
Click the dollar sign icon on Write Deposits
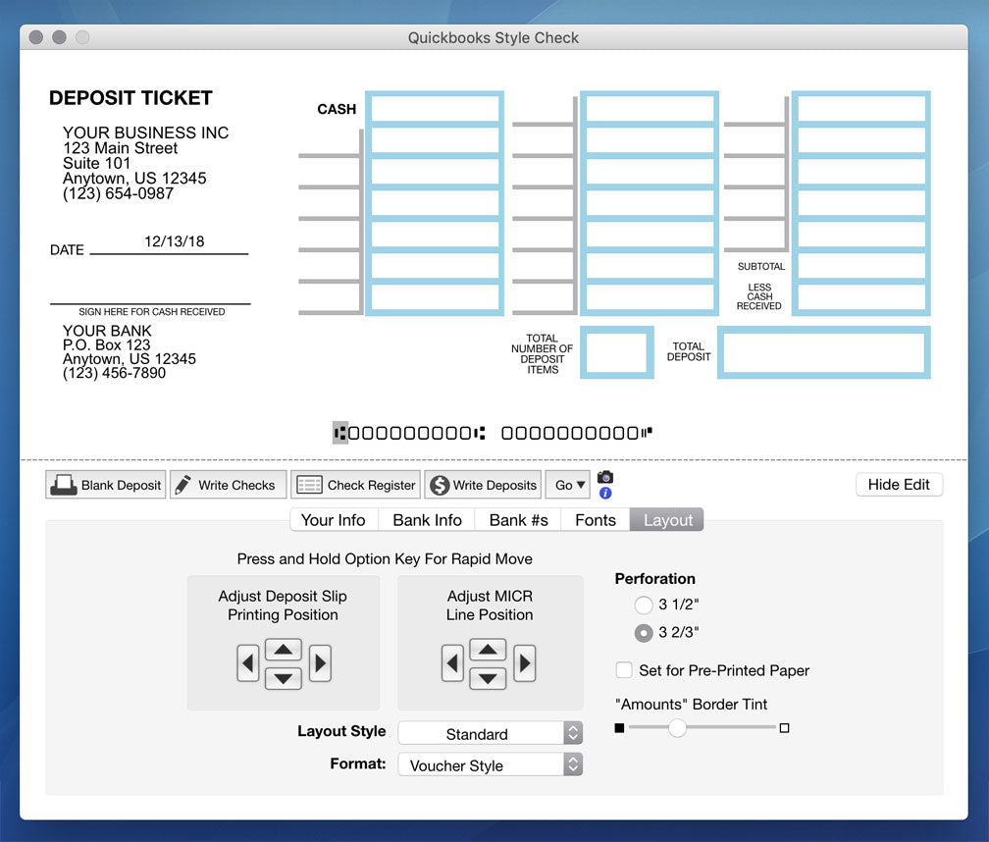coord(442,484)
